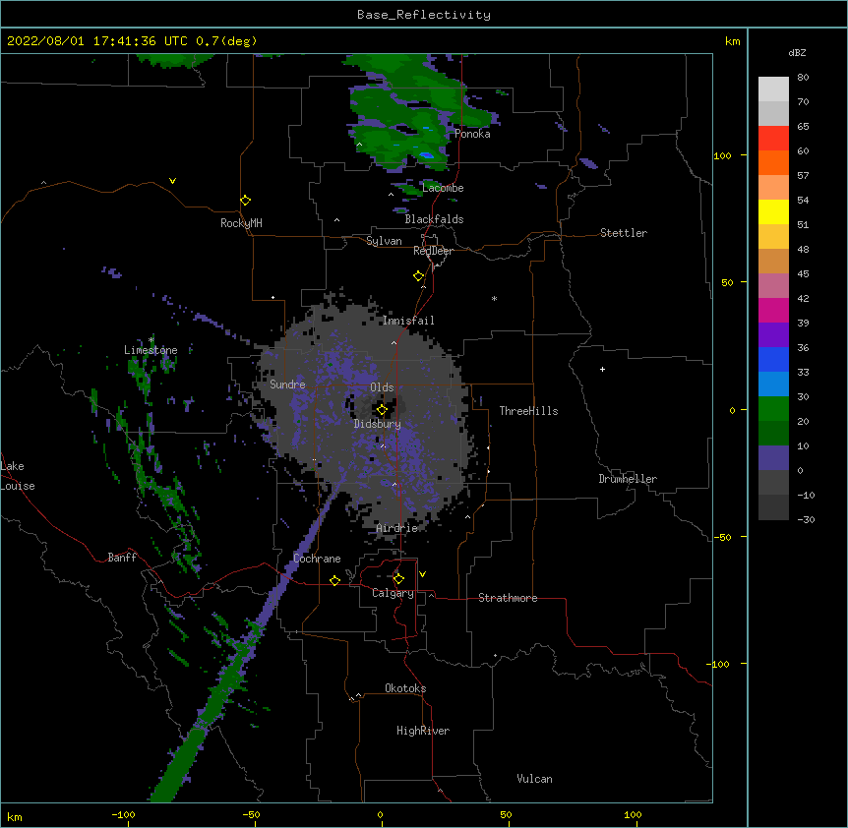Click the Cochrane town label
This screenshot has width=848, height=828.
(317, 559)
